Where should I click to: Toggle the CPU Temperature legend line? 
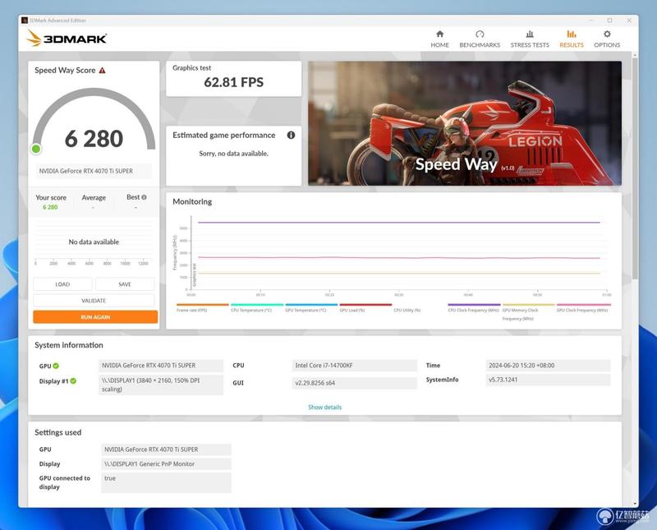pyautogui.click(x=257, y=308)
